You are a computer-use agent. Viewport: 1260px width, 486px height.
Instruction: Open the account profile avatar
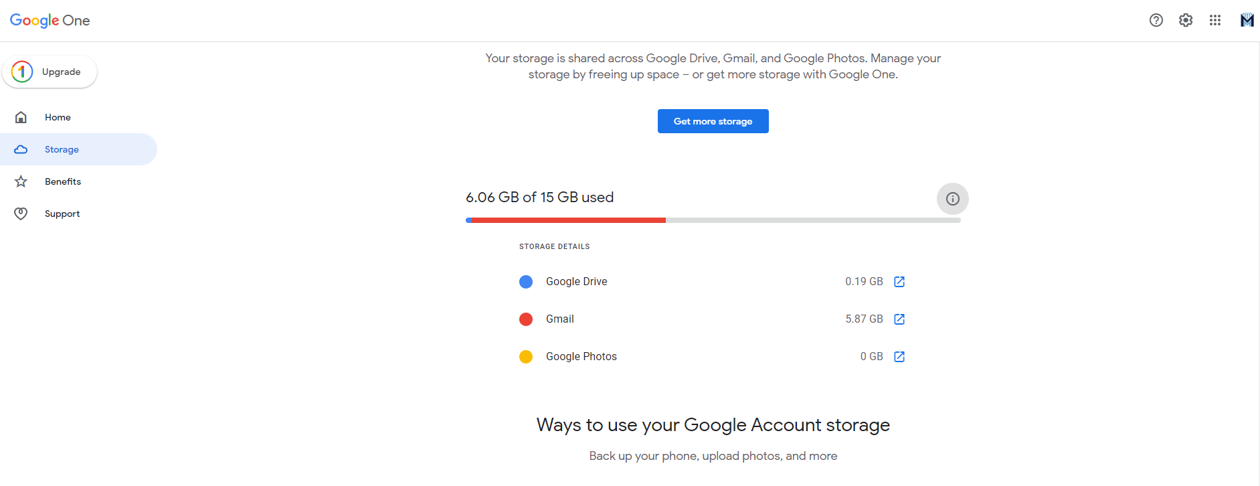pyautogui.click(x=1247, y=20)
